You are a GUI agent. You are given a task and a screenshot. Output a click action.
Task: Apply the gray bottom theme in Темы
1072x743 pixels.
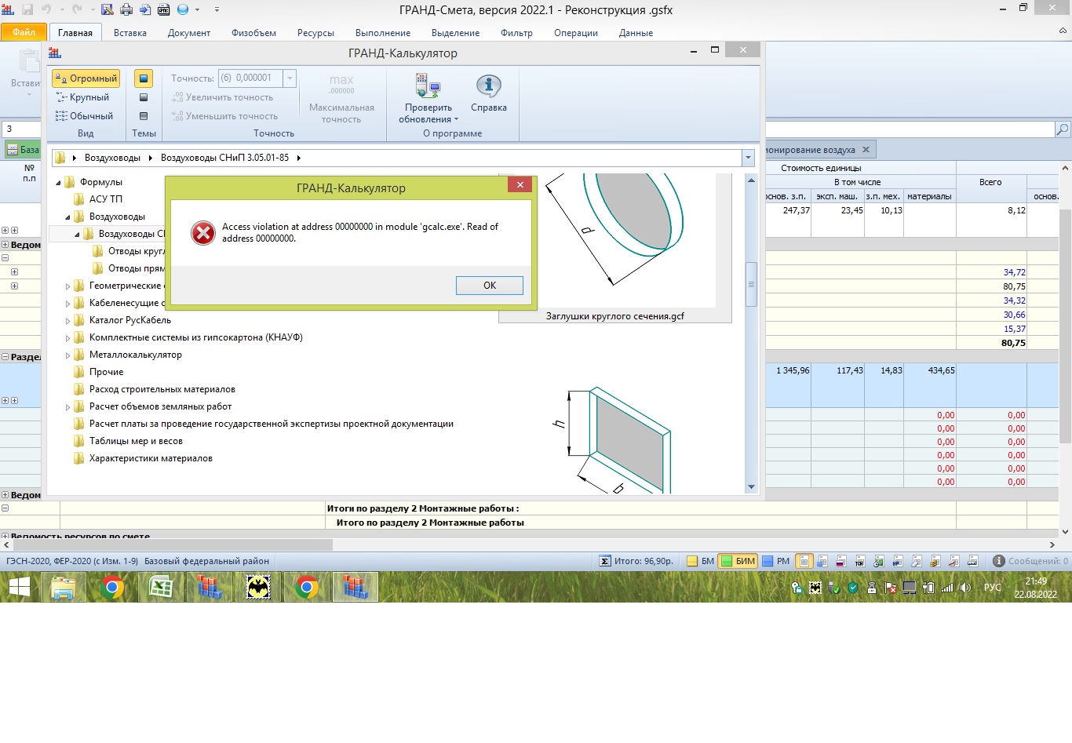[x=144, y=116]
